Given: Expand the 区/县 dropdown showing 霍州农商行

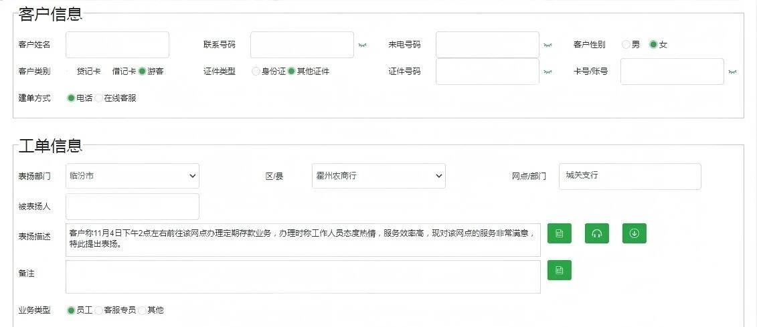Looking at the screenshot, I should click(379, 176).
